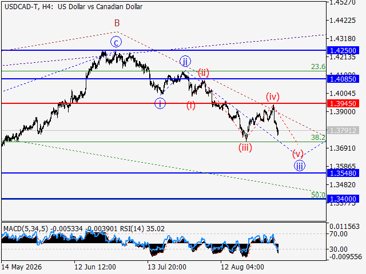This screenshot has width=366, height=274.
Task: Click the RSI(14) 35.02 indicator label
Action: tap(142, 229)
